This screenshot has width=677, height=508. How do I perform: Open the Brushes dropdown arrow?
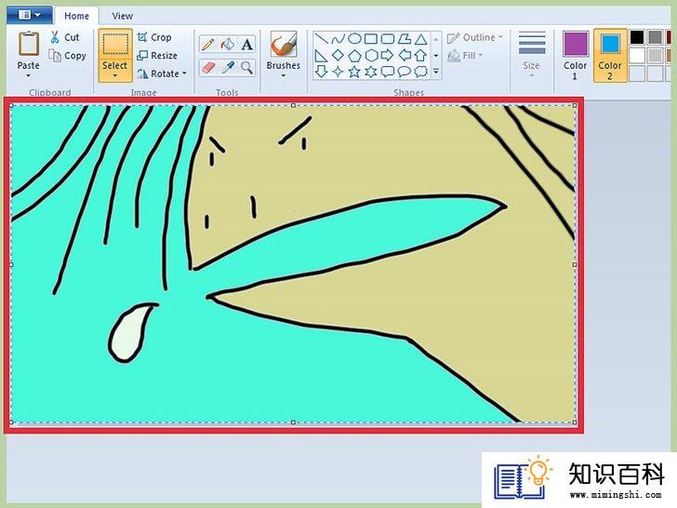(x=284, y=76)
